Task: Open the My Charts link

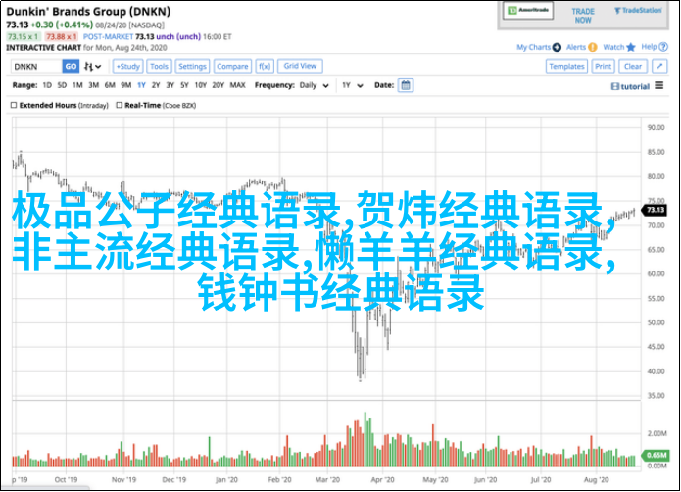Action: [x=533, y=47]
